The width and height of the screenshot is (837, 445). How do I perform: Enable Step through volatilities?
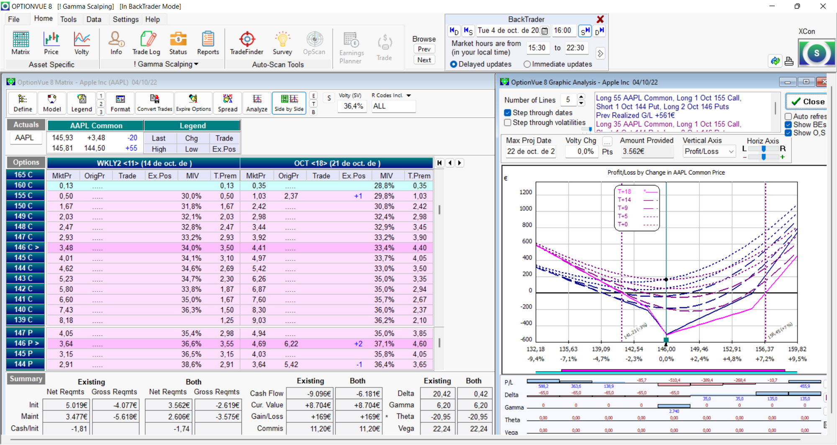pyautogui.click(x=508, y=123)
